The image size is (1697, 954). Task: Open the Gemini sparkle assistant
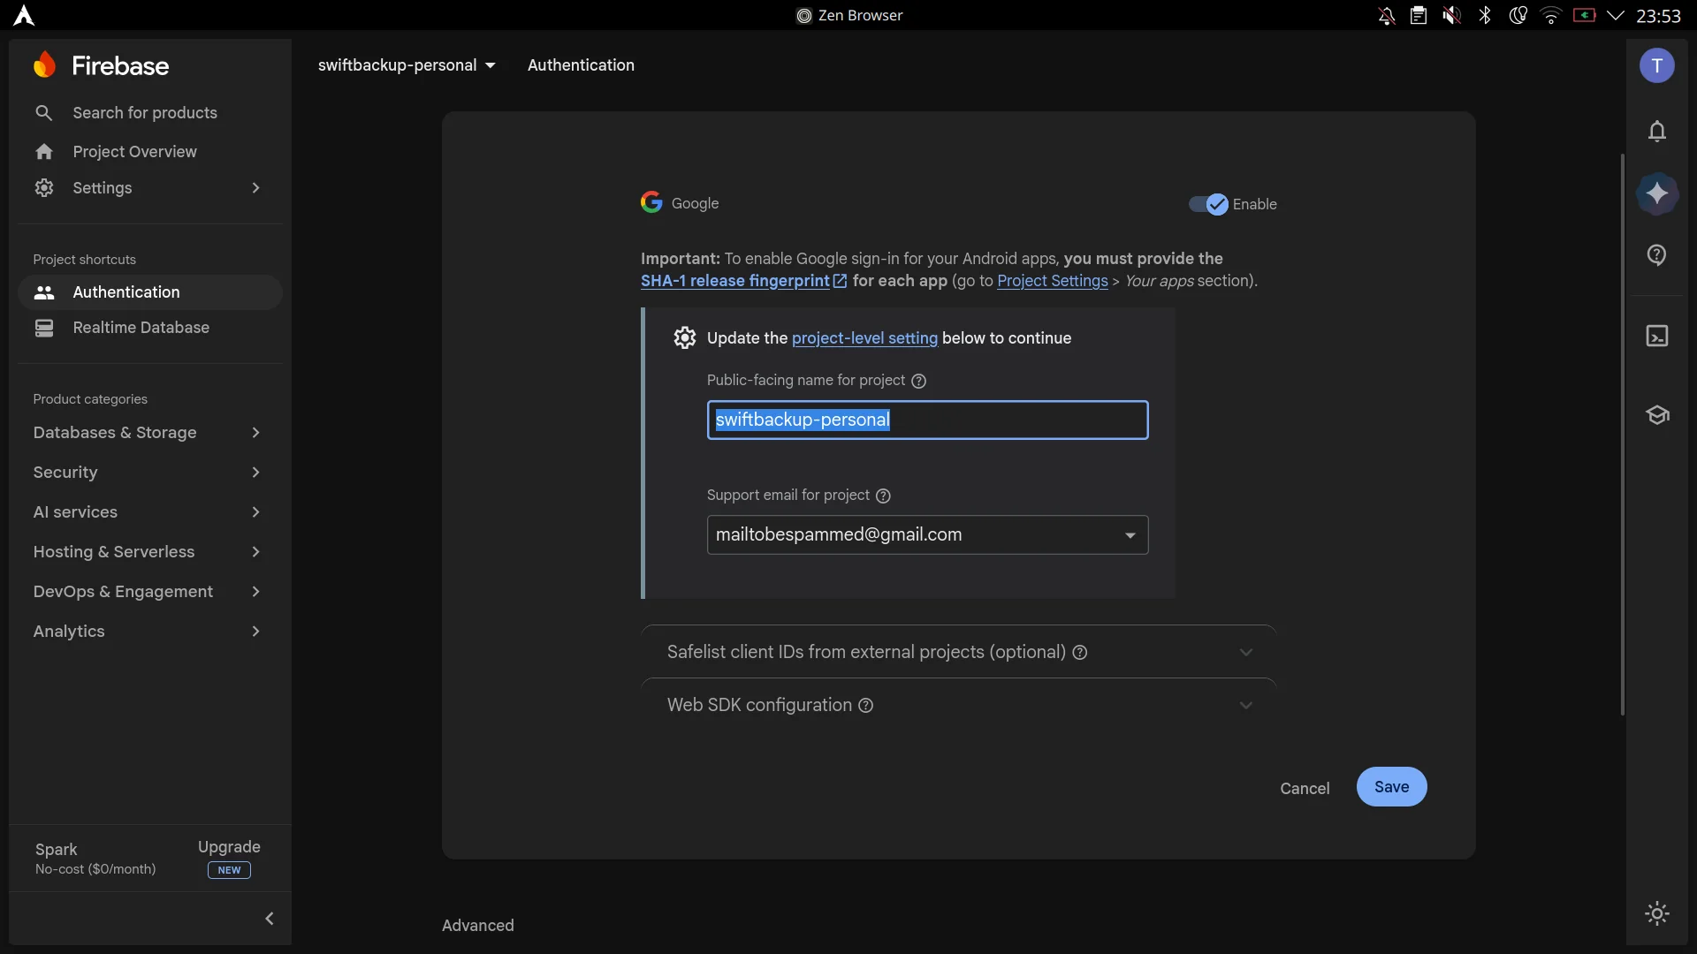pyautogui.click(x=1657, y=193)
